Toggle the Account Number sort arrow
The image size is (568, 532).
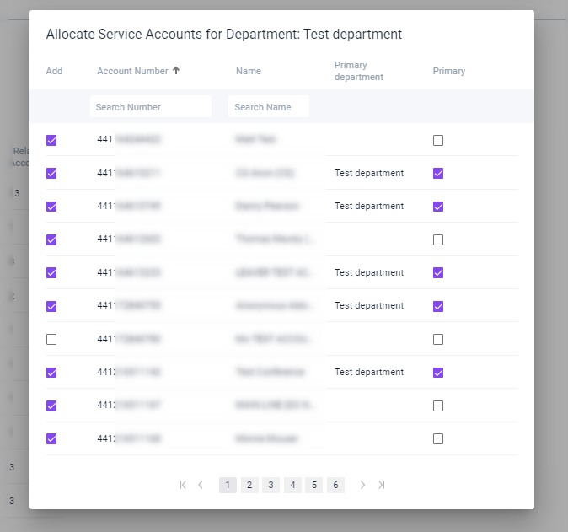176,70
